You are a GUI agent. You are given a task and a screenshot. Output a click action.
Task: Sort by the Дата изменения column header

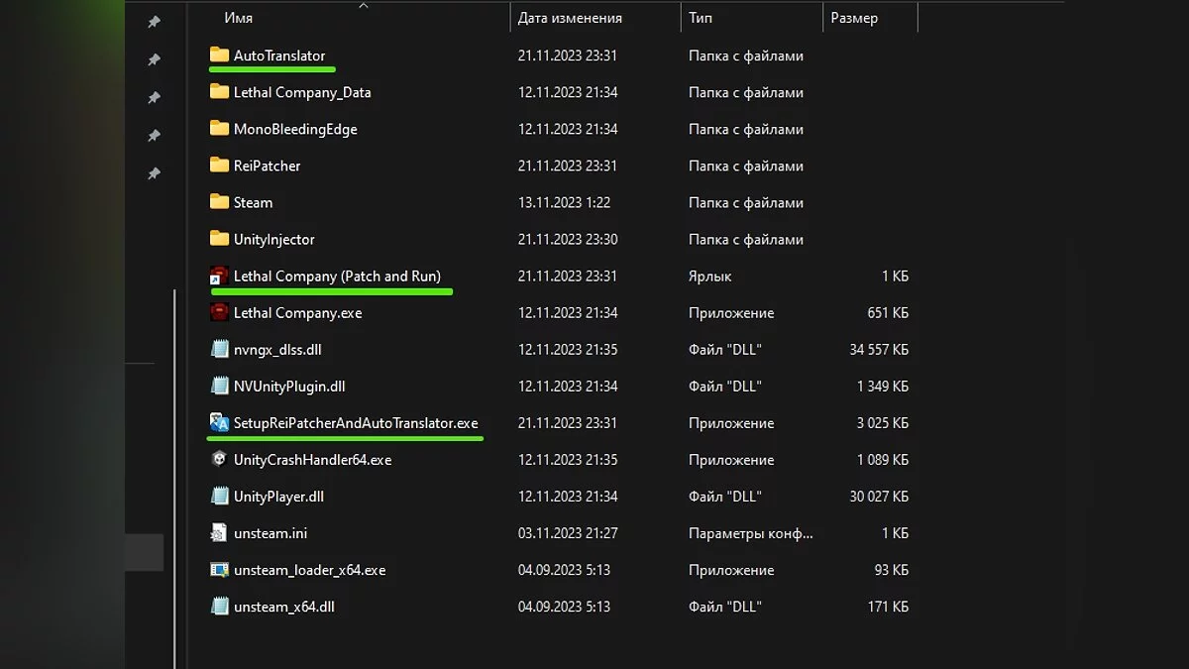[x=570, y=18]
